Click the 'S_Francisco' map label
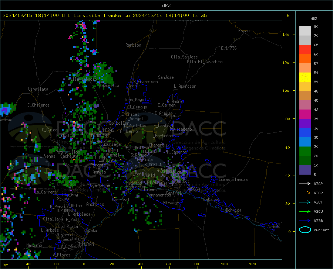 145,82
